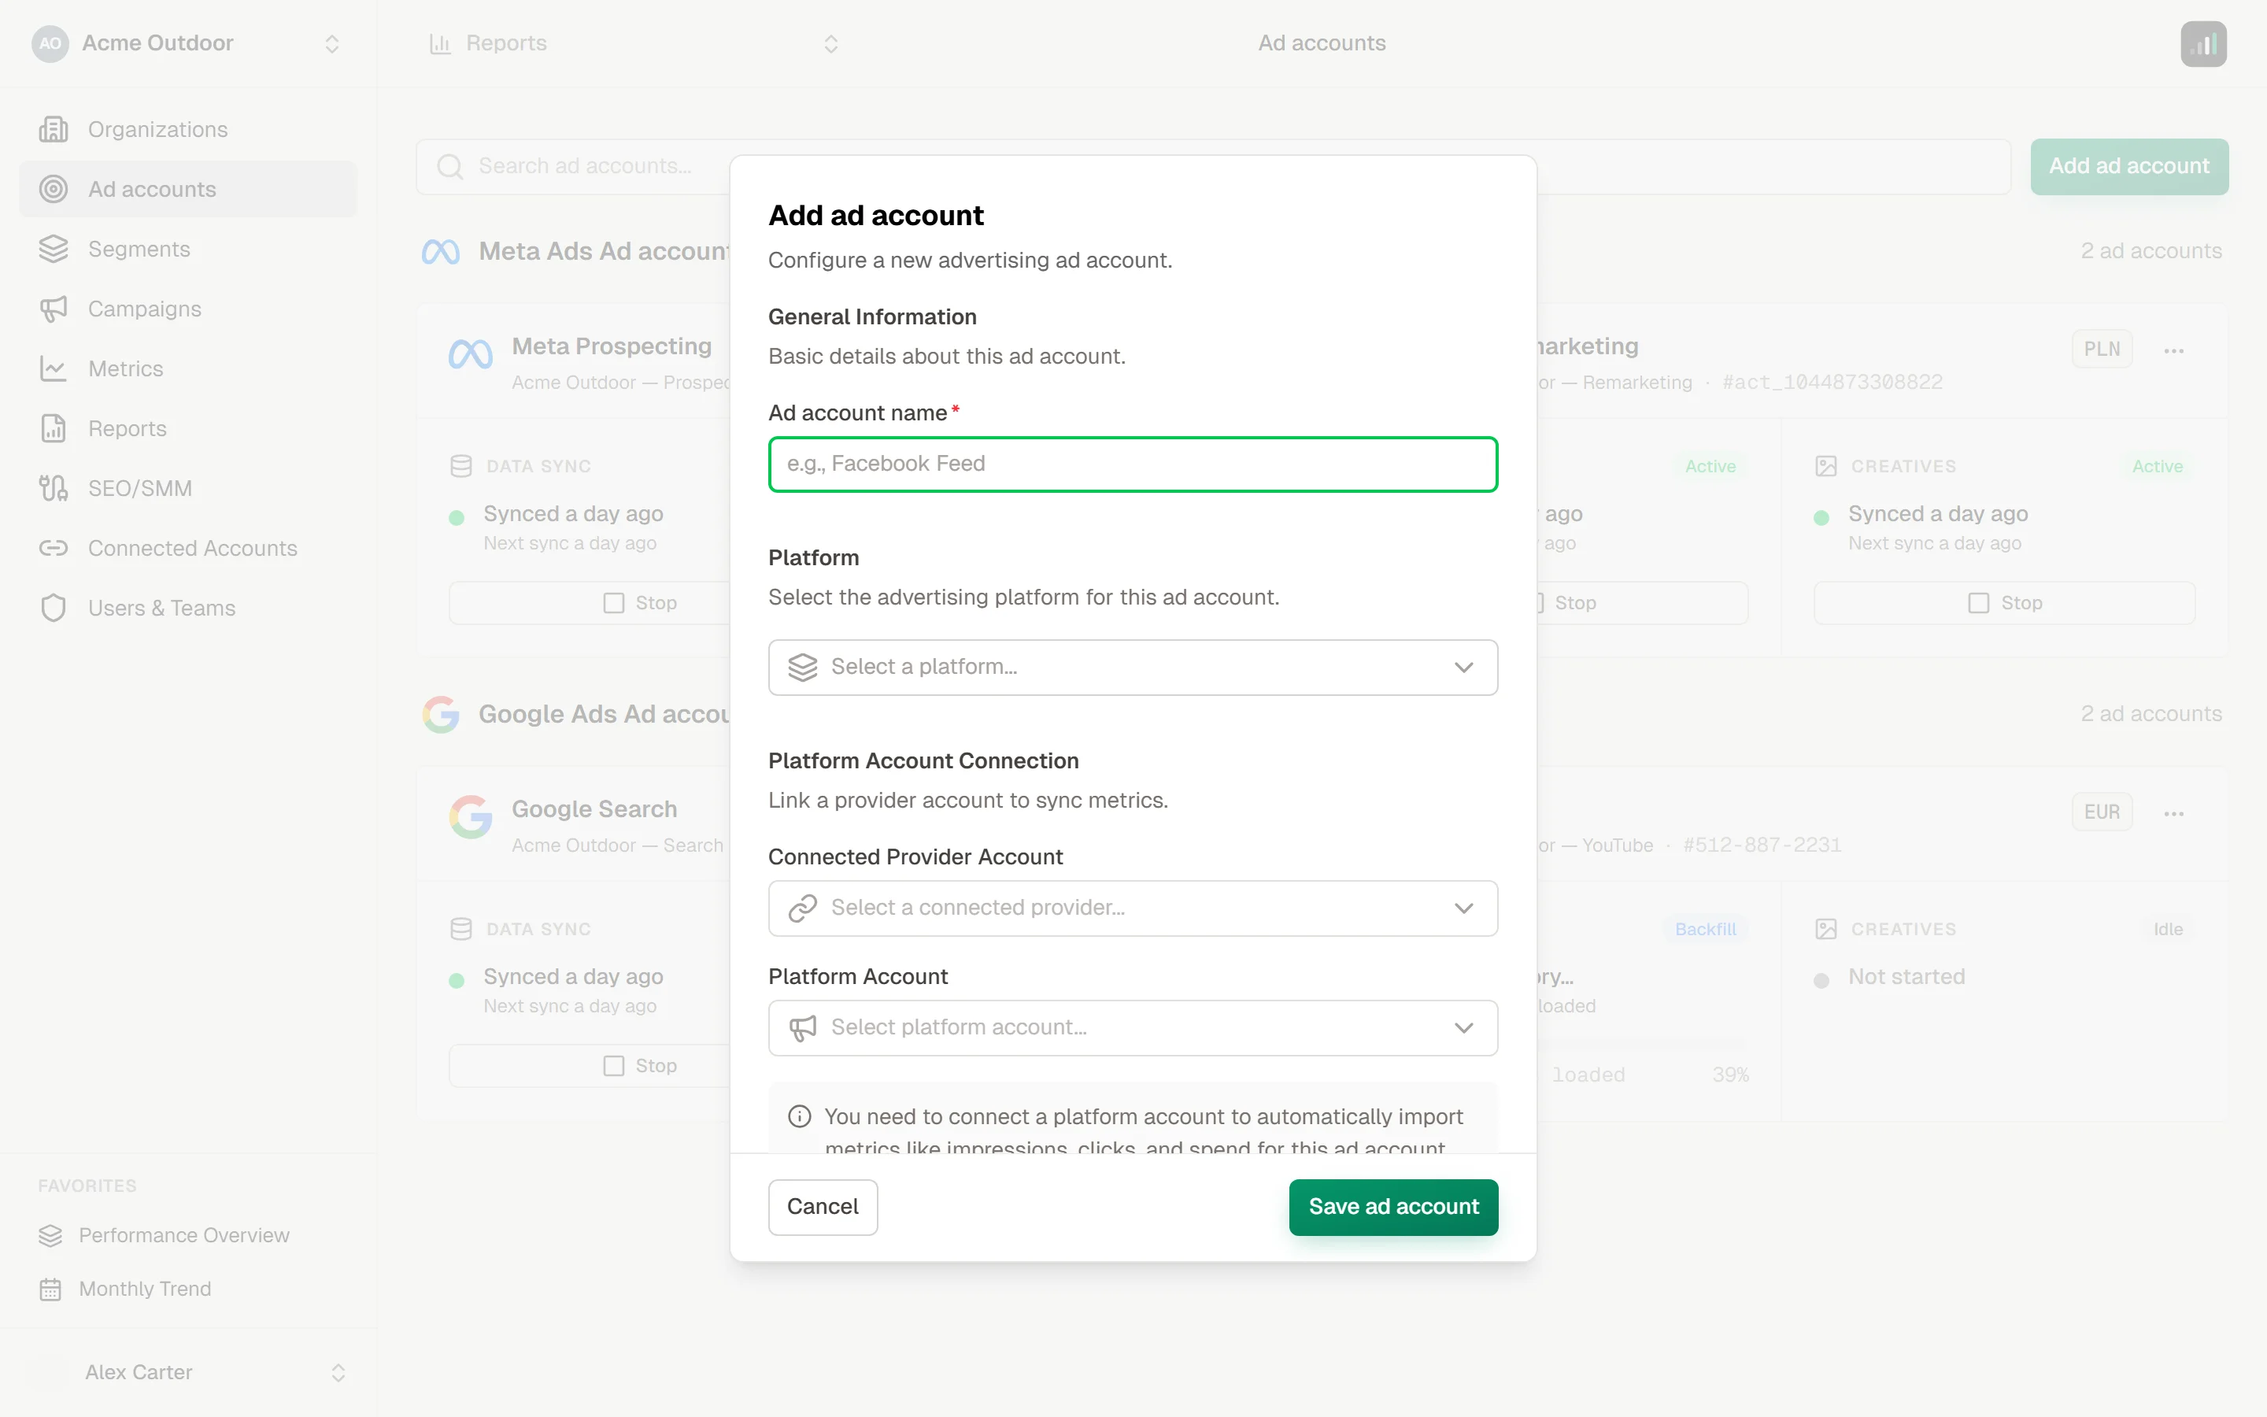The image size is (2267, 1417).
Task: Click the Reports file icon in sidebar
Action: (x=54, y=428)
